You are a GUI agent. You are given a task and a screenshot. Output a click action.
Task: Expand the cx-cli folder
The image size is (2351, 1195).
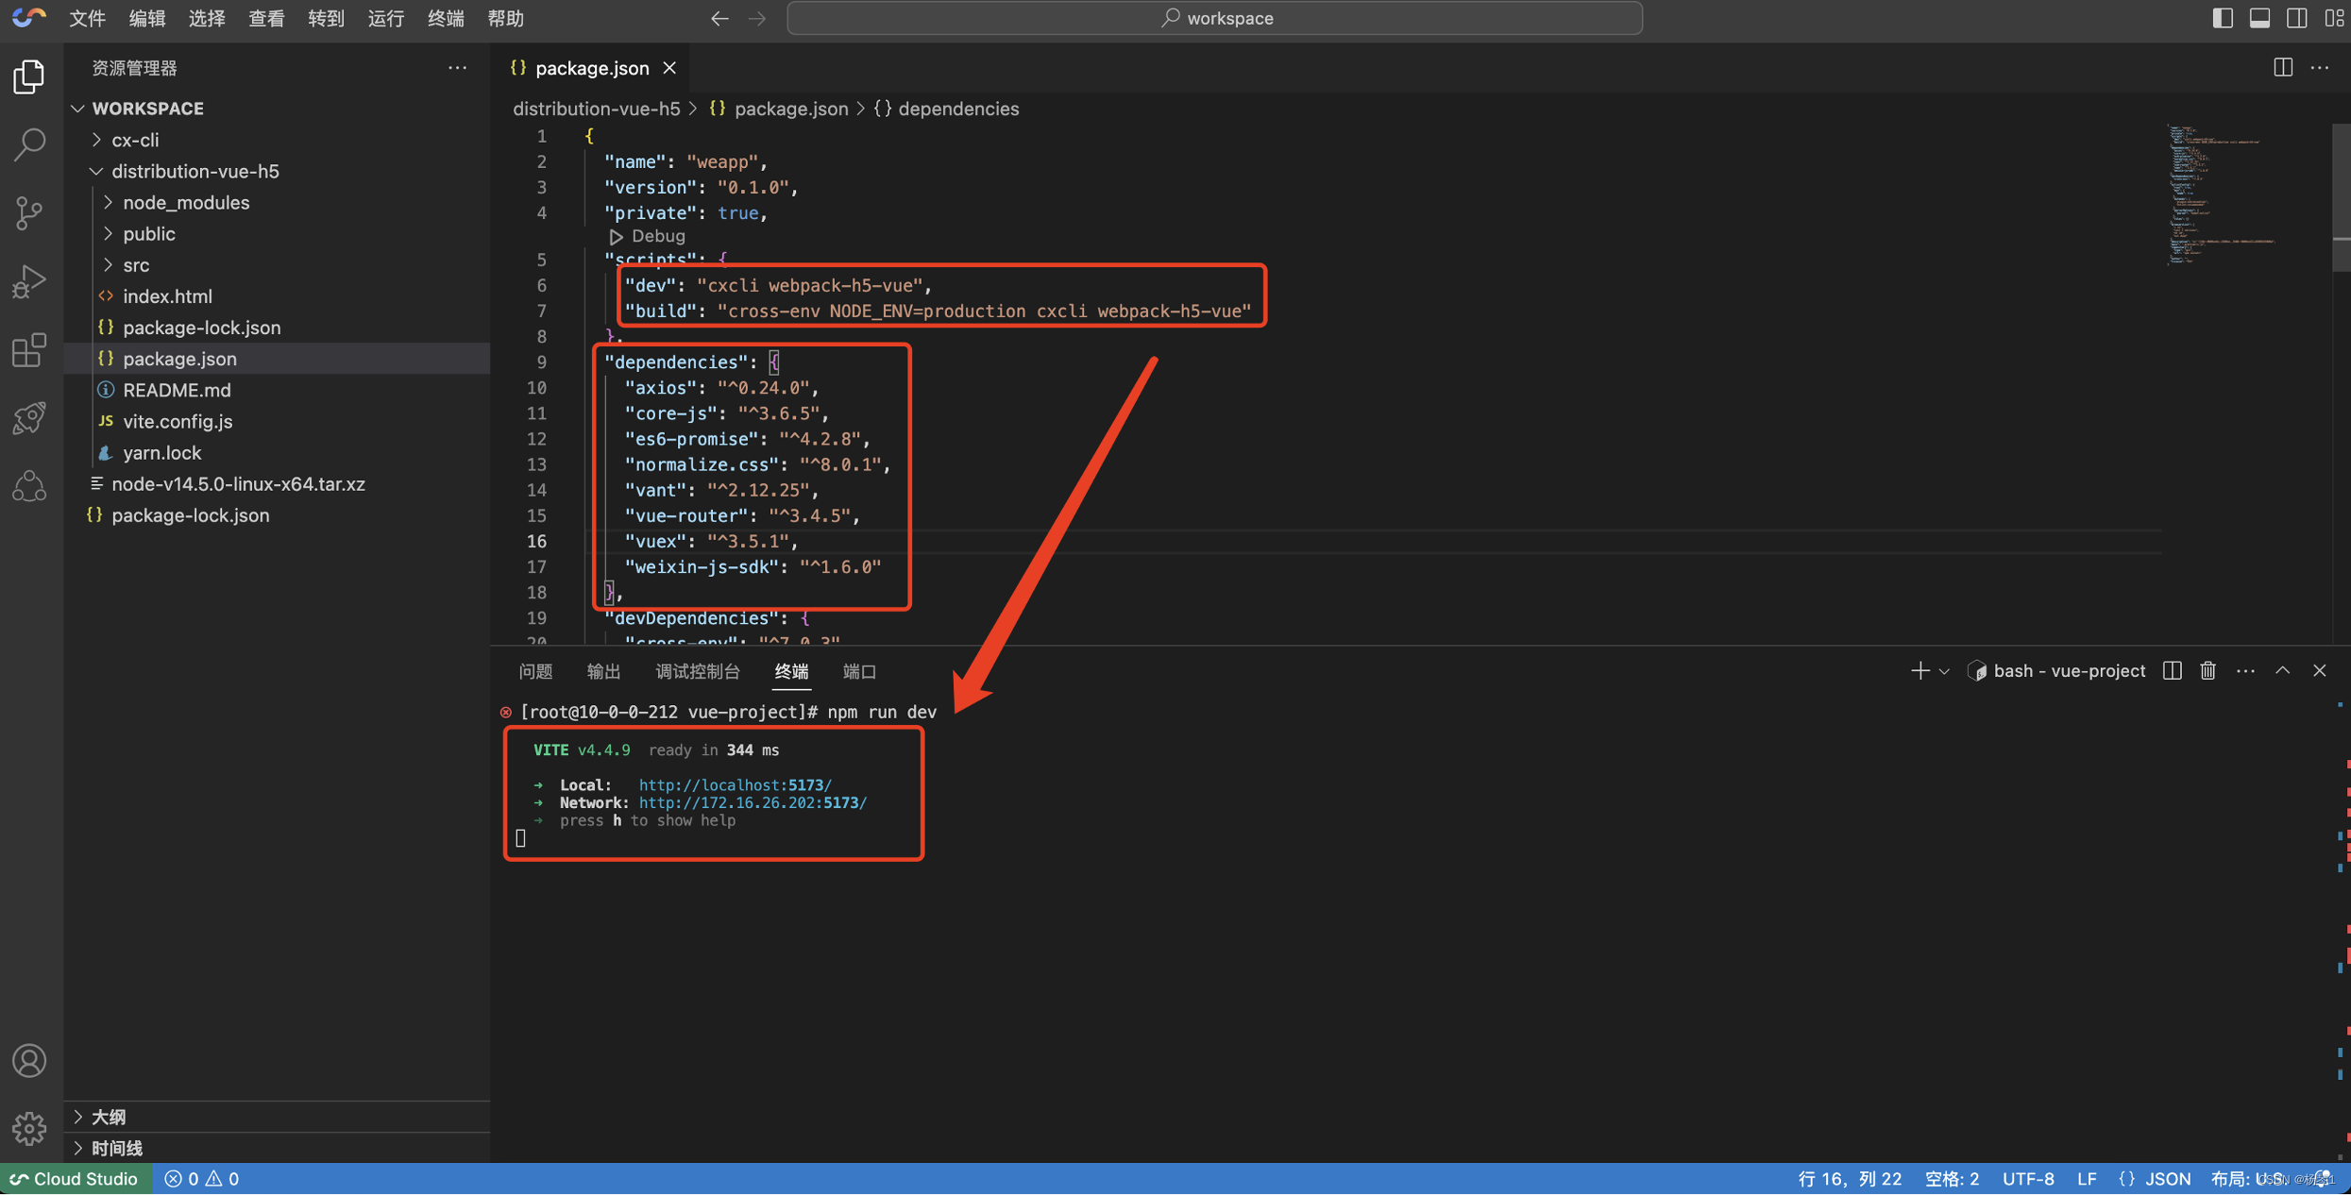tap(135, 140)
